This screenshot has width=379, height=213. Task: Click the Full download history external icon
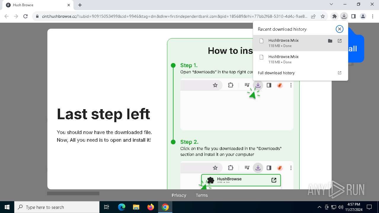click(x=340, y=73)
